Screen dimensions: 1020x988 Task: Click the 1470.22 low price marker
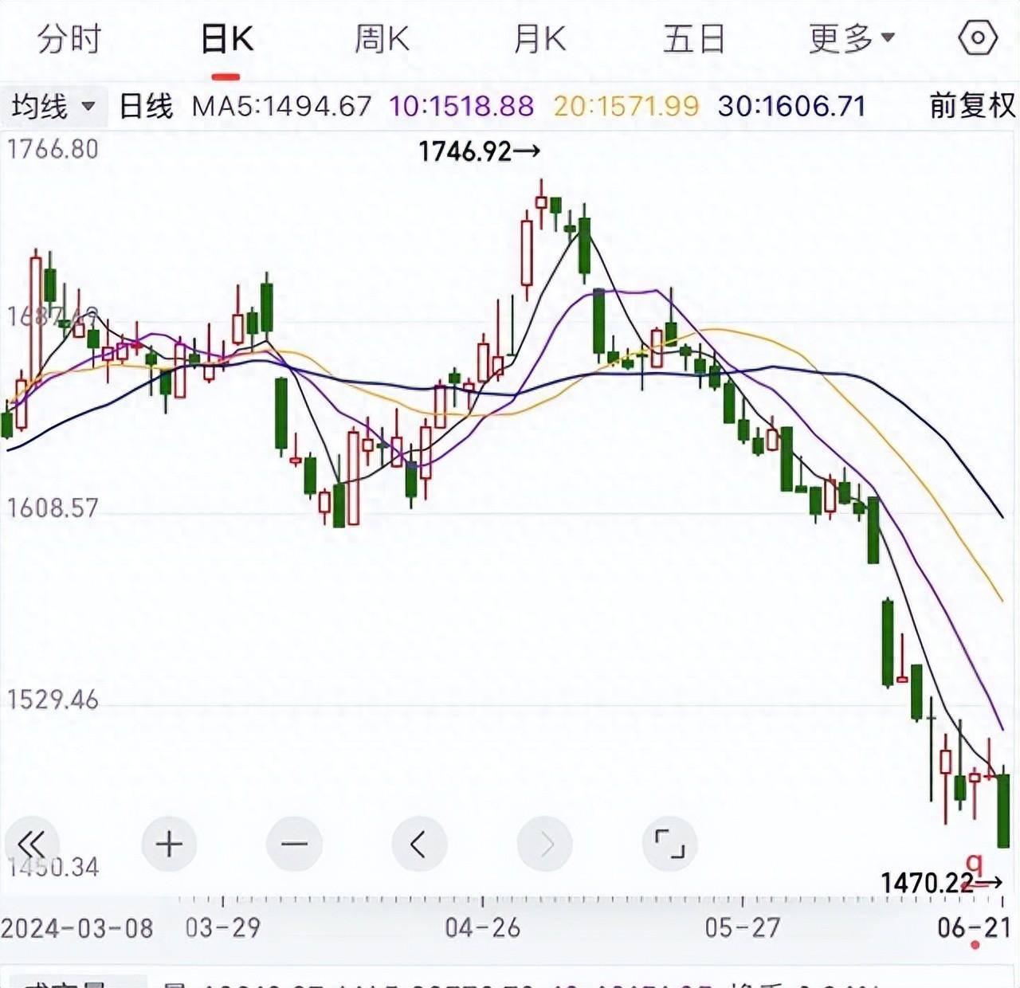pos(940,883)
